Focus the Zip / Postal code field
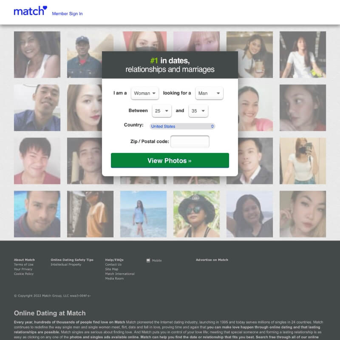Screen dimensions: 340x340 [x=190, y=142]
